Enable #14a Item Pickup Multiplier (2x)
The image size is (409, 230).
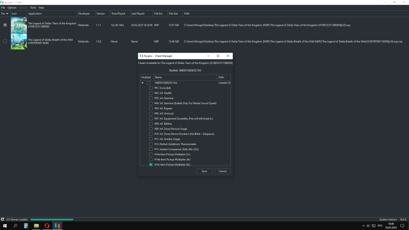pos(151,154)
